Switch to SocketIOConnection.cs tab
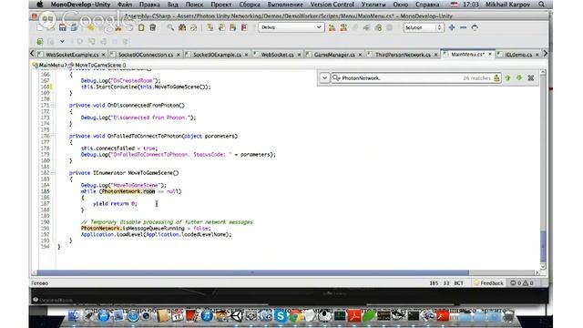583x328 pixels. point(146,55)
